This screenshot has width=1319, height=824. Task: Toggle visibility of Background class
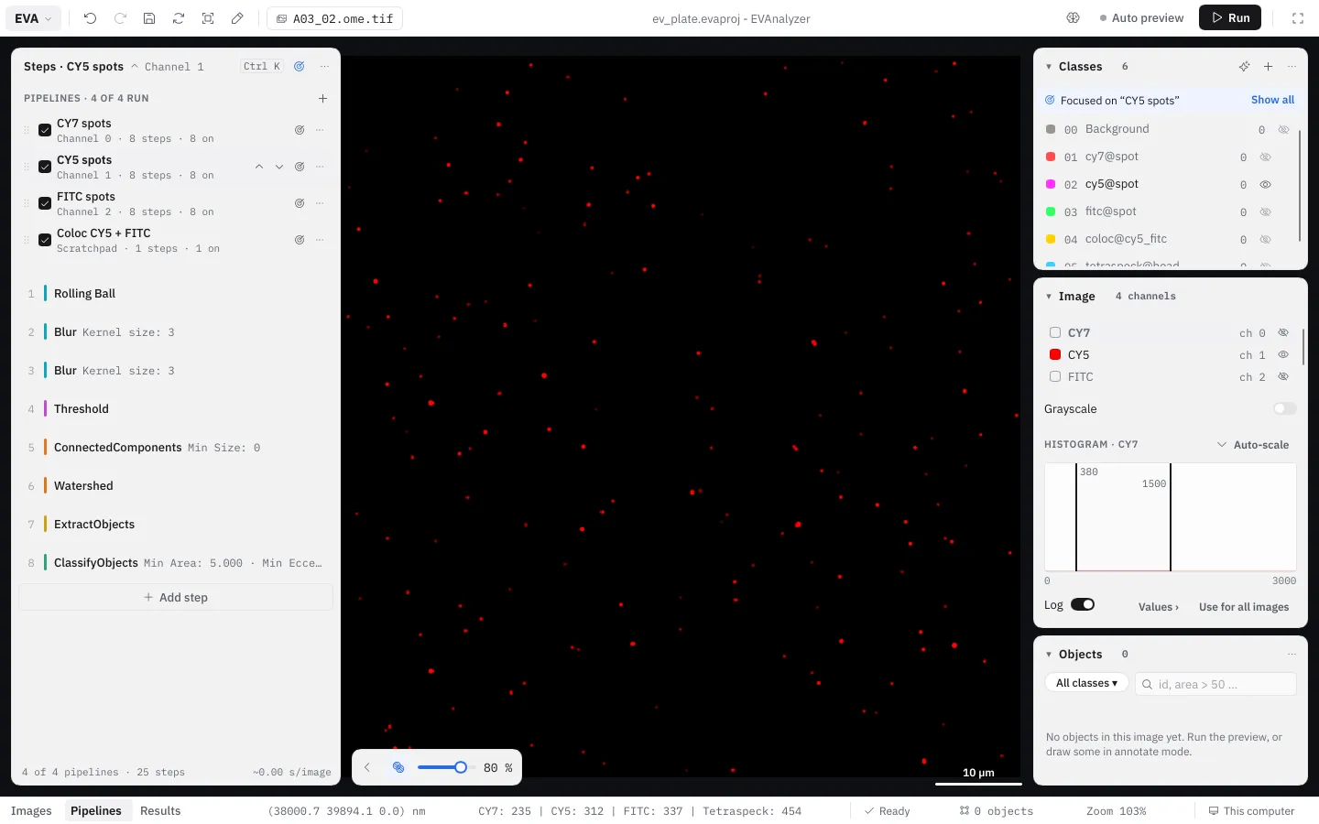(x=1283, y=129)
